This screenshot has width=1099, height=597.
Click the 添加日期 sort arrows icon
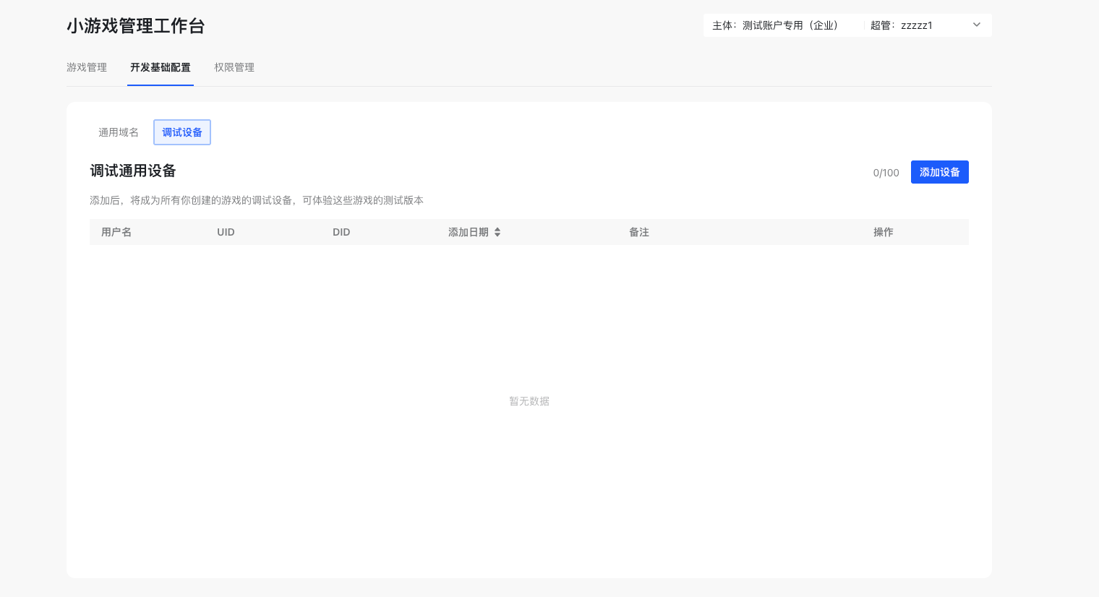pyautogui.click(x=497, y=232)
